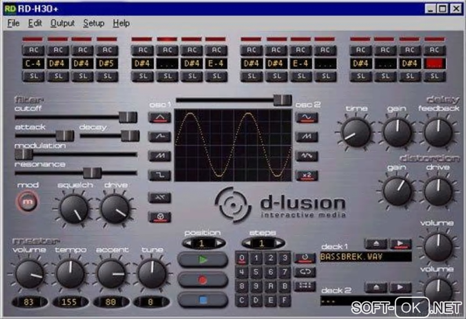The height and width of the screenshot is (319, 466).
Task: Select keypad button F
Action: pyautogui.click(x=285, y=301)
